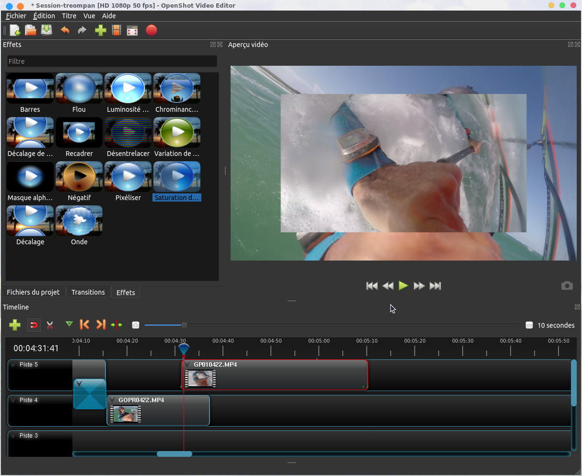
Task: Open the Fichier menu
Action: (x=16, y=16)
